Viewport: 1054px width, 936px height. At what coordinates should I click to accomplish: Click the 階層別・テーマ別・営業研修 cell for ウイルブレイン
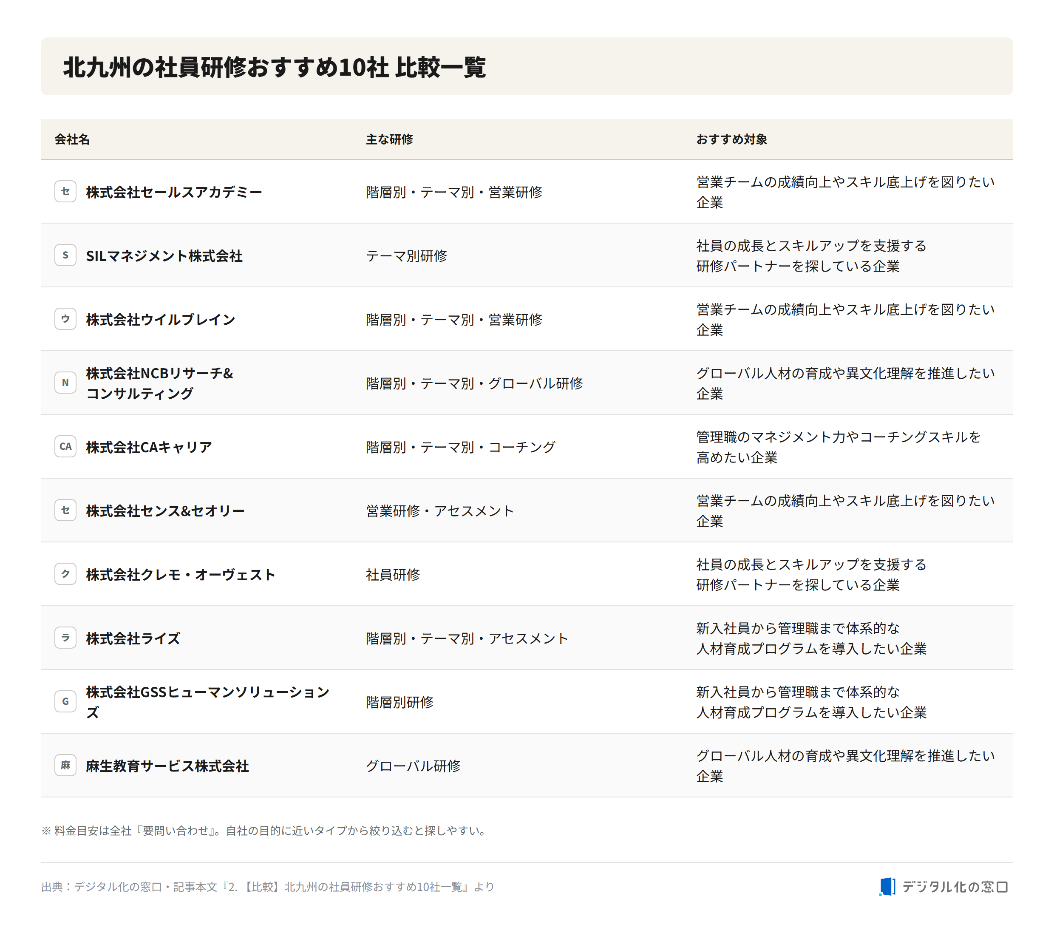point(454,319)
